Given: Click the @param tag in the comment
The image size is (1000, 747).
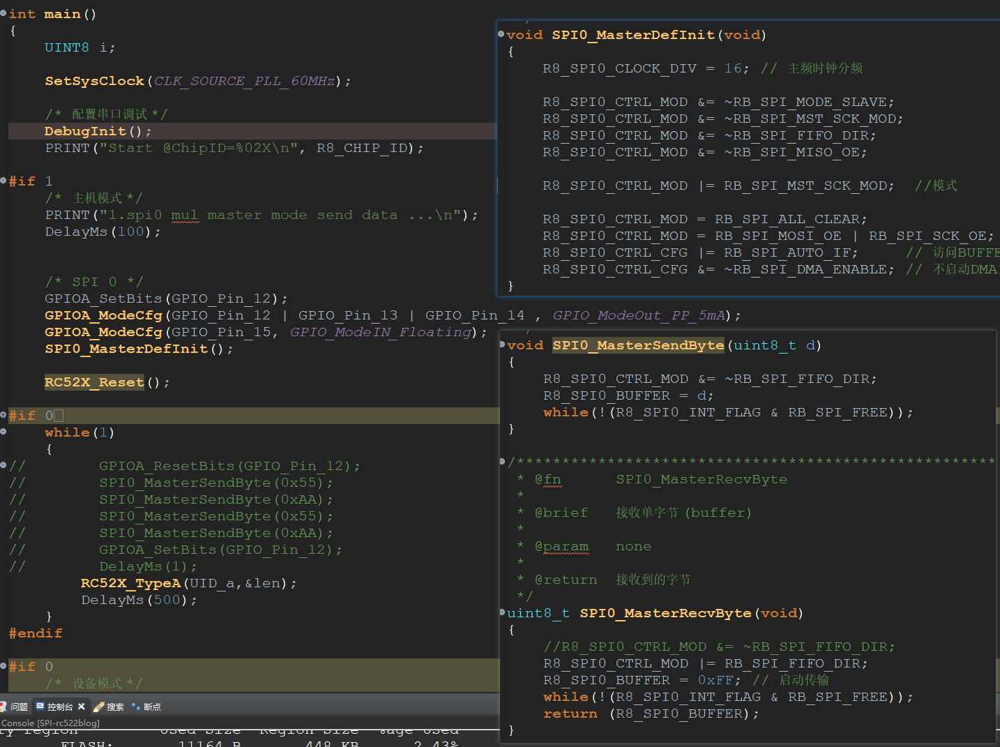Looking at the screenshot, I should pos(561,546).
